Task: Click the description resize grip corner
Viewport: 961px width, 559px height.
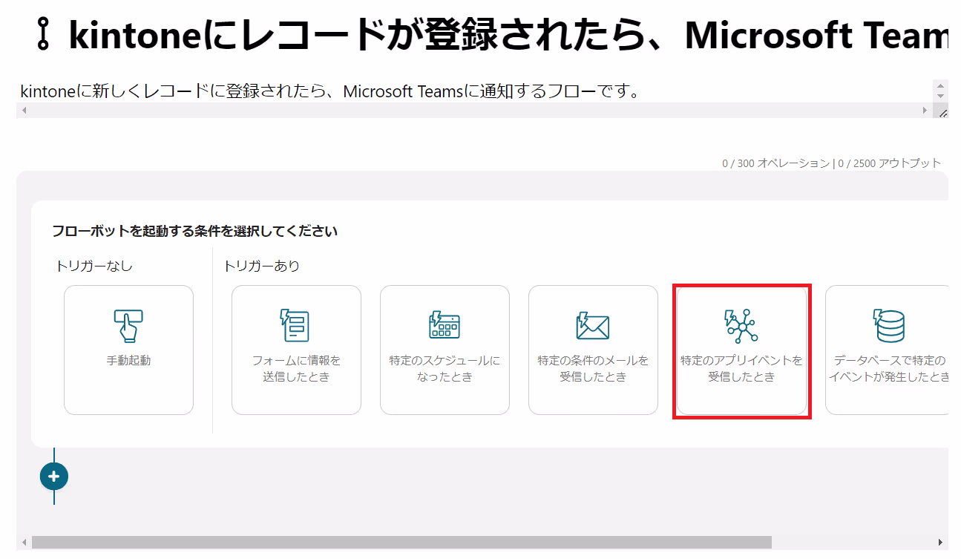Action: point(942,111)
